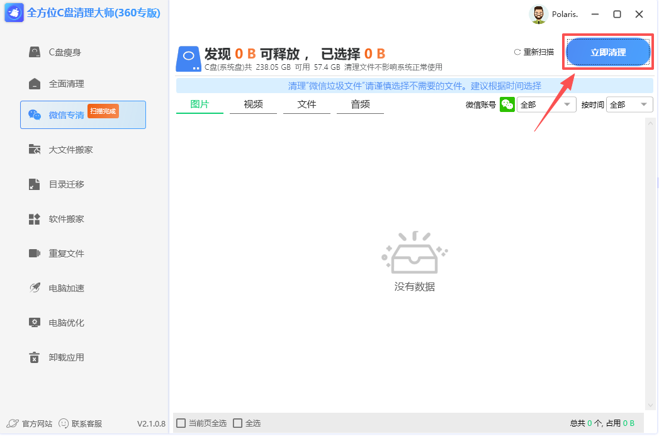Click the Polaris user avatar
Viewport: 659px width, 436px height.
(539, 14)
